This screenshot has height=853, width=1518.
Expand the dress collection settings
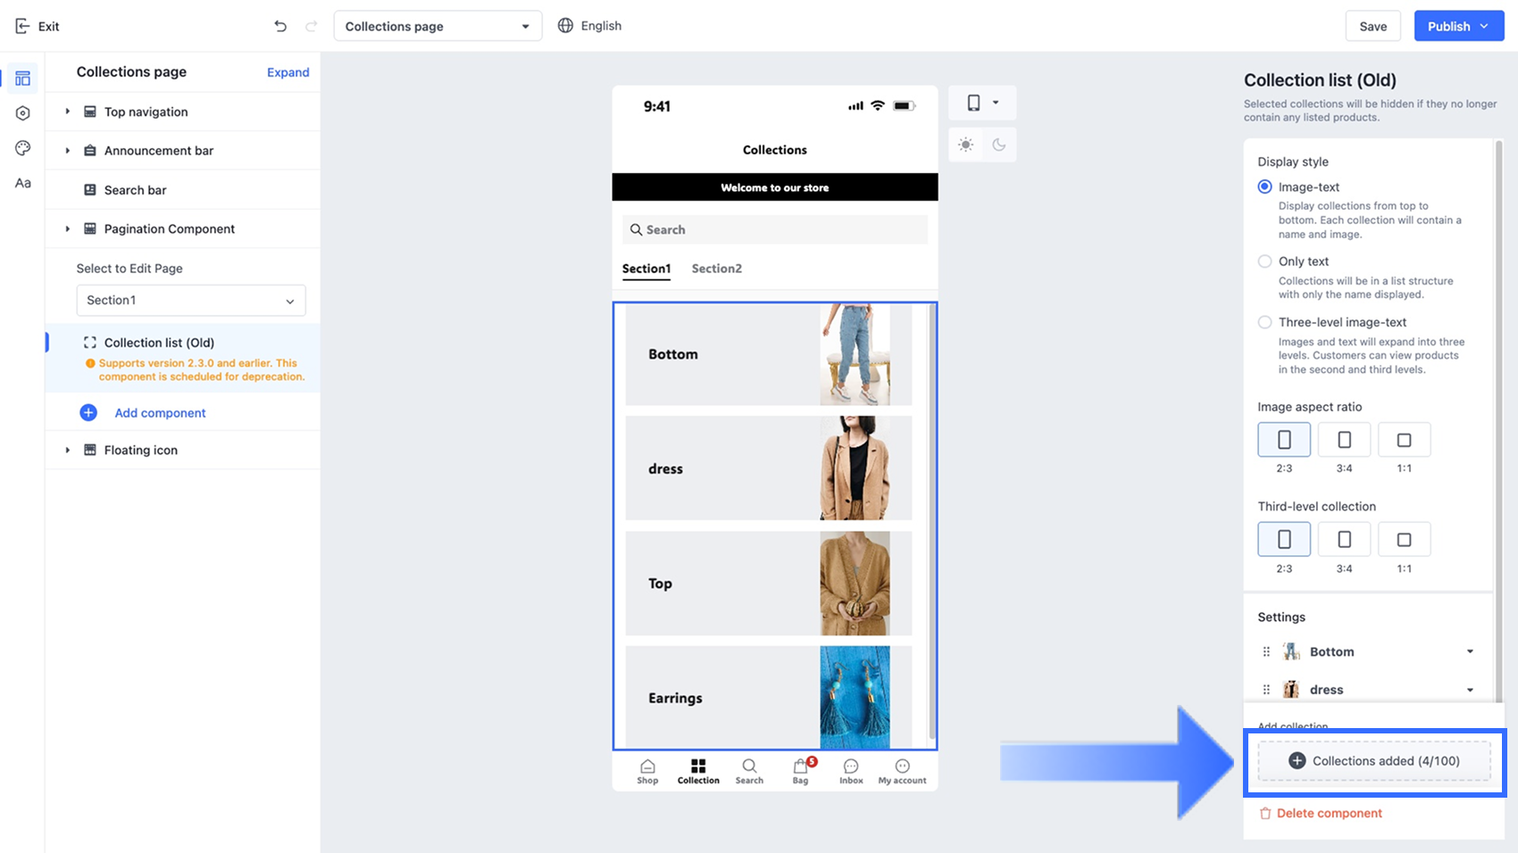click(1470, 690)
